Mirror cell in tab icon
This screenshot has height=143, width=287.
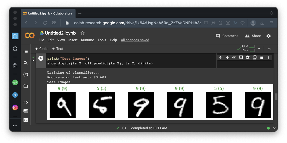pyautogui.click(x=255, y=57)
